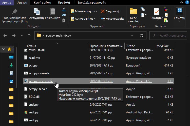Click the scrcpy application icon
The height and width of the screenshot is (126, 190).
pos(26,65)
